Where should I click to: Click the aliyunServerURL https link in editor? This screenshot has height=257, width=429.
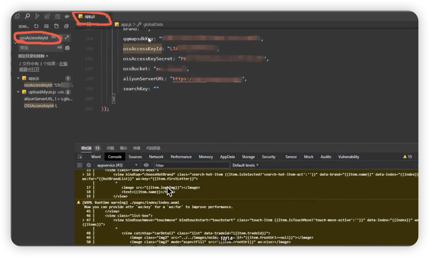click(207, 79)
